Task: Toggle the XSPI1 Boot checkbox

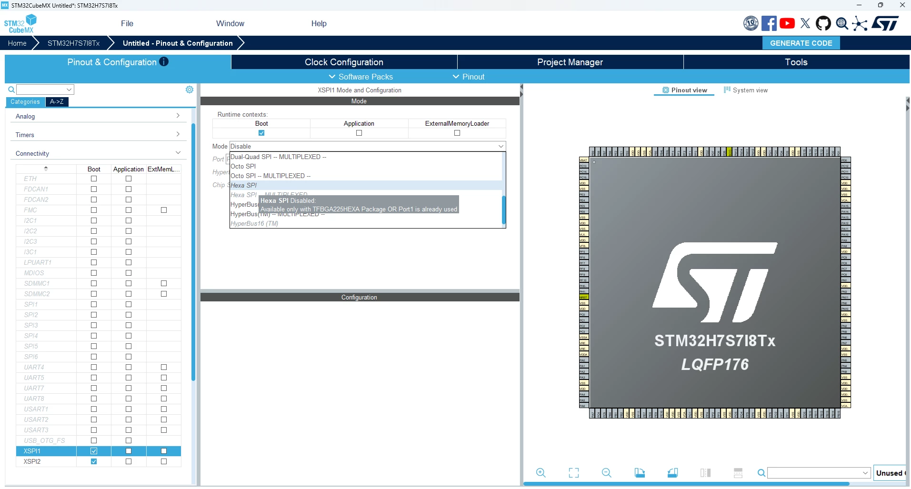Action: [x=94, y=451]
